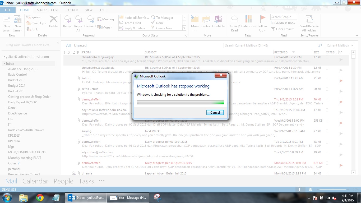Open the Address Book
361x203 pixels.
[x=284, y=23]
